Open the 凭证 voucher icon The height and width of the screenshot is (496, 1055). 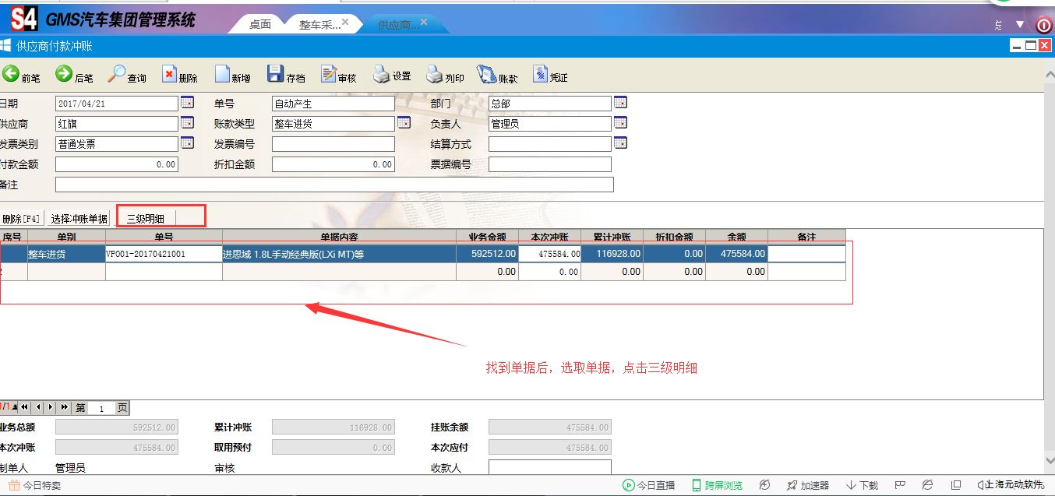pyautogui.click(x=540, y=75)
